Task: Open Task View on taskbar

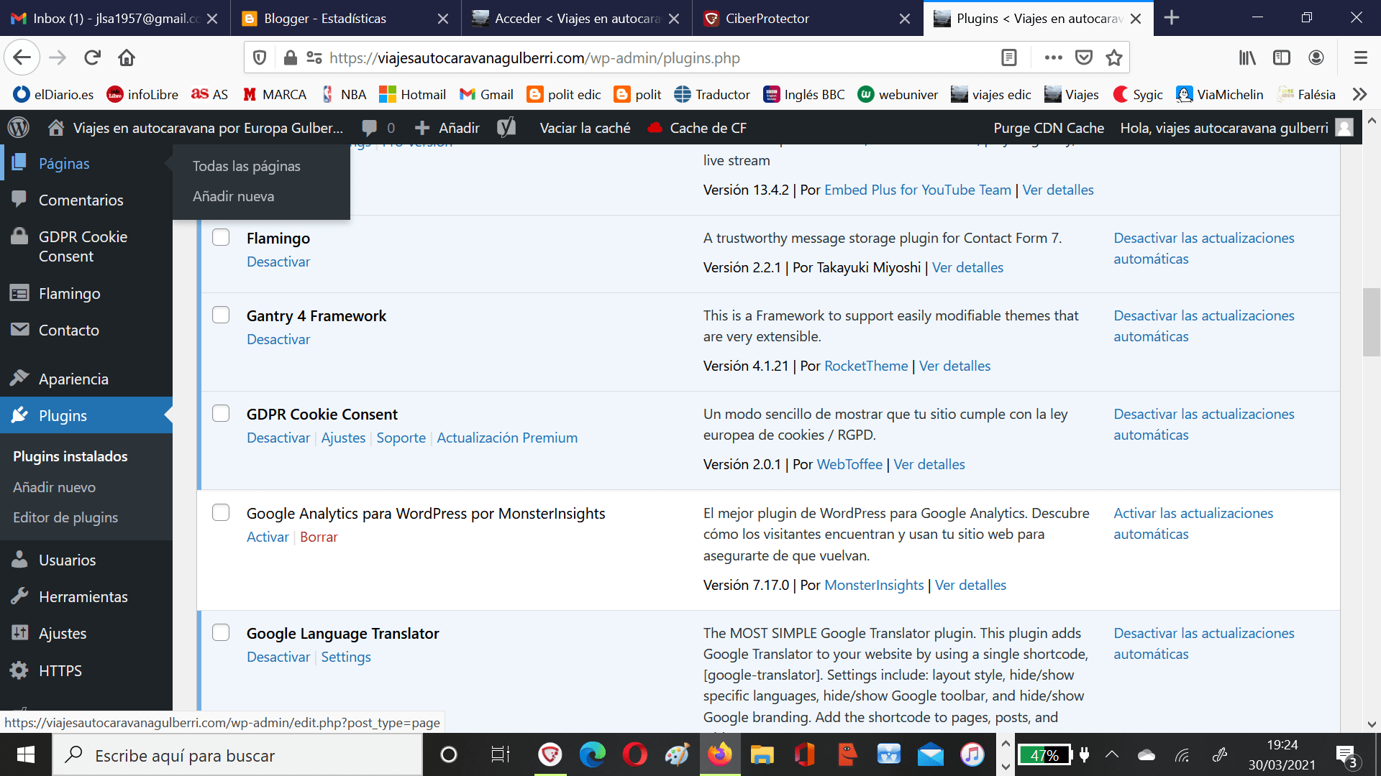Action: point(500,754)
